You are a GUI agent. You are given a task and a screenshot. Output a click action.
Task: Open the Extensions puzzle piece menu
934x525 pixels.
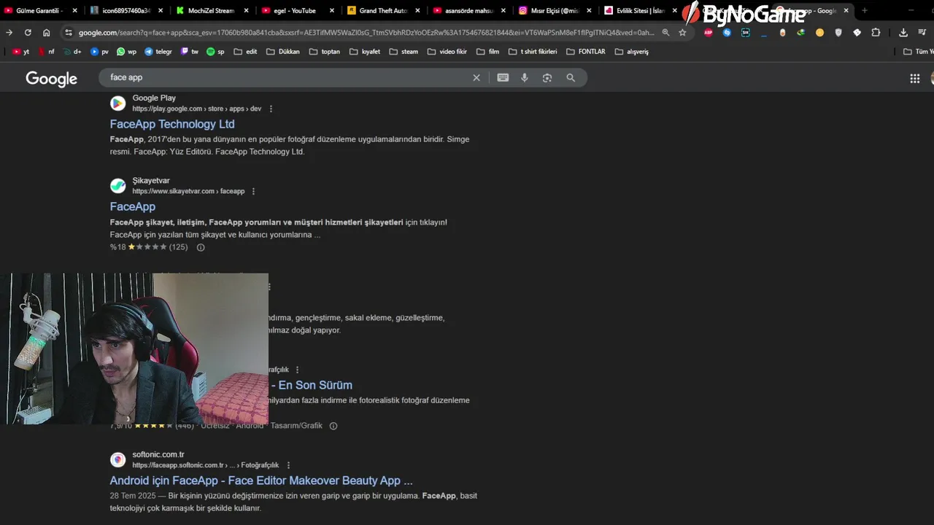click(x=876, y=33)
